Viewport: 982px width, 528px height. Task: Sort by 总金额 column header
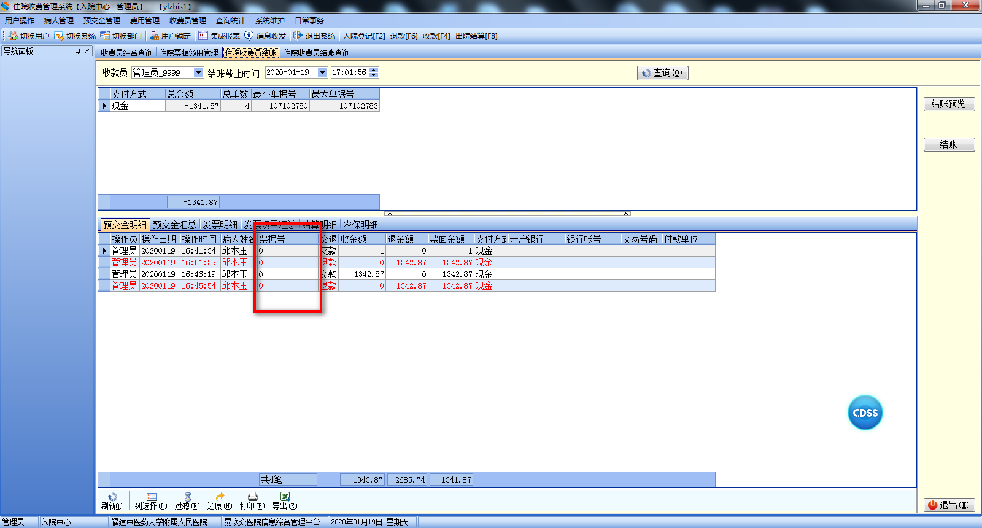[x=193, y=94]
